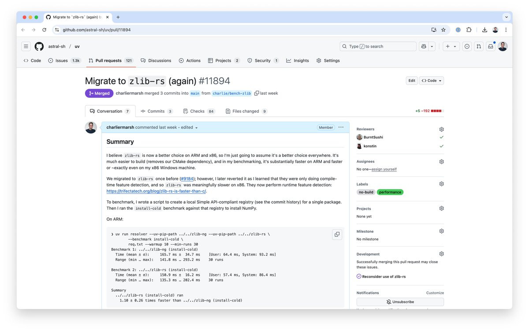Click the 1Password extension icon
Image resolution: width=529 pixels, height=331 pixels.
tap(458, 30)
